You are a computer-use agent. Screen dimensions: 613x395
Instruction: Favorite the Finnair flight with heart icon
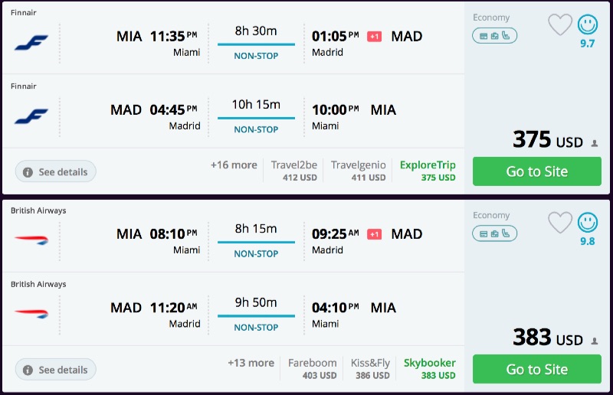click(560, 25)
